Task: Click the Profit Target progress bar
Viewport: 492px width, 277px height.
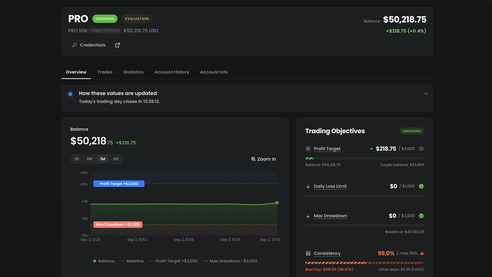Action: 365,158
